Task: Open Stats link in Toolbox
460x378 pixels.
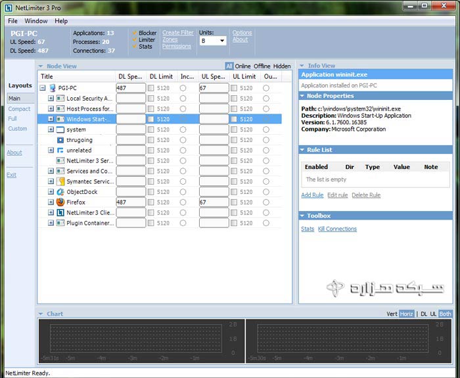Action: coord(308,229)
